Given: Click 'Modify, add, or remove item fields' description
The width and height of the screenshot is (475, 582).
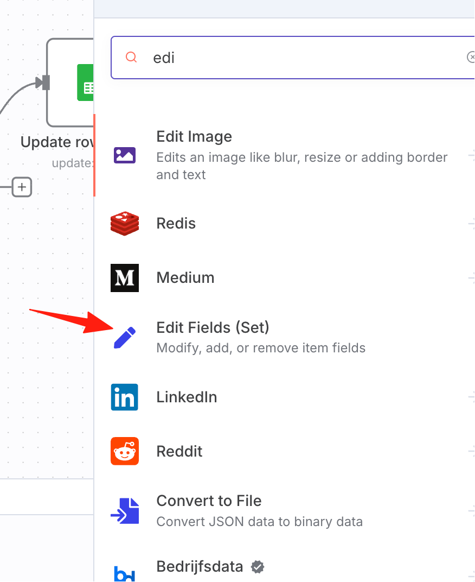Looking at the screenshot, I should click(x=261, y=348).
